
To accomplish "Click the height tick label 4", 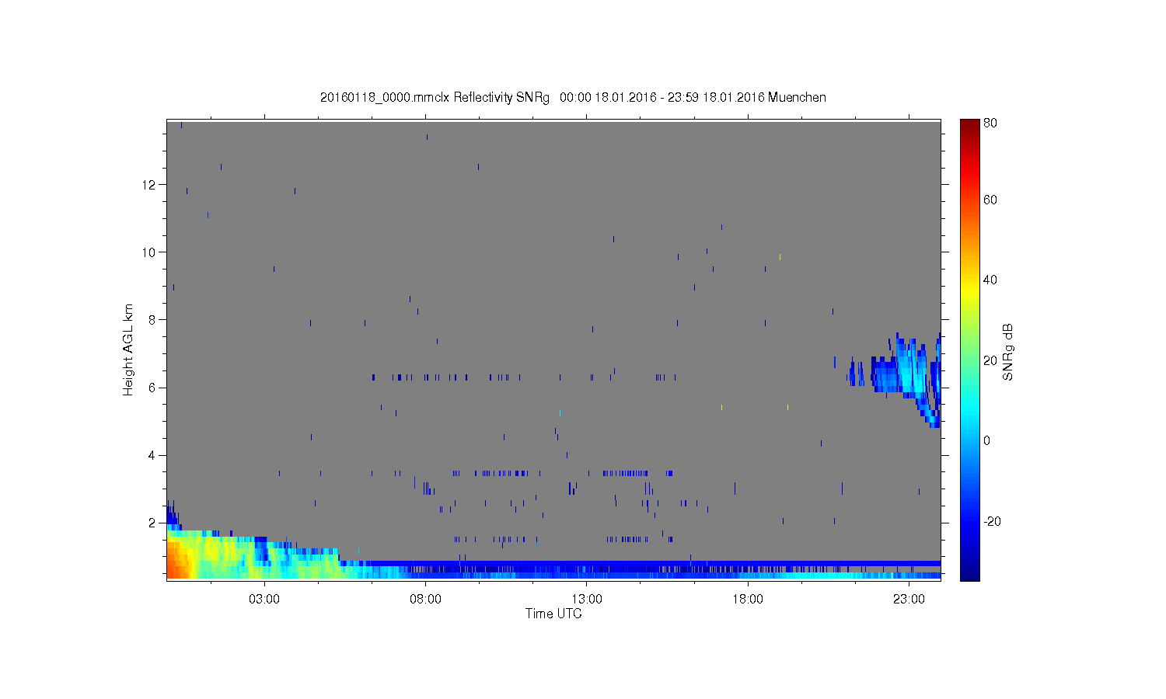I will (x=153, y=455).
